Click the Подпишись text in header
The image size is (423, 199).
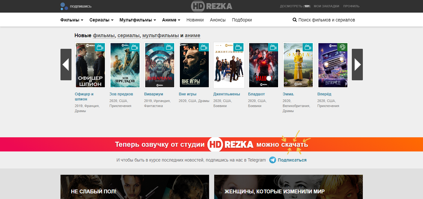coord(81,6)
